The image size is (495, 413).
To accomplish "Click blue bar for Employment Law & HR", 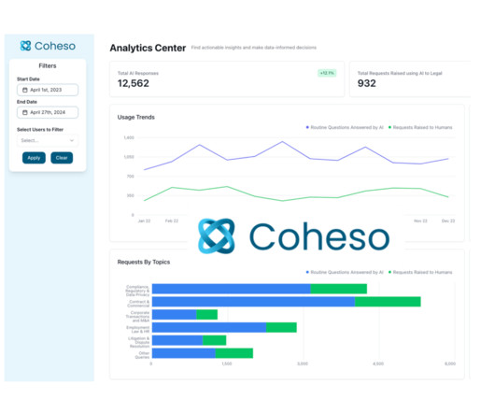I will [209, 327].
